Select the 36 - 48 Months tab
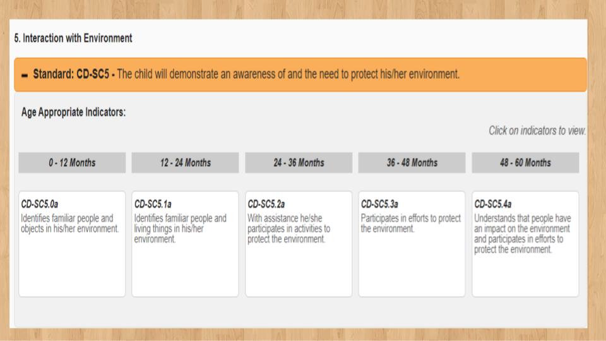The height and width of the screenshot is (341, 606). 412,163
